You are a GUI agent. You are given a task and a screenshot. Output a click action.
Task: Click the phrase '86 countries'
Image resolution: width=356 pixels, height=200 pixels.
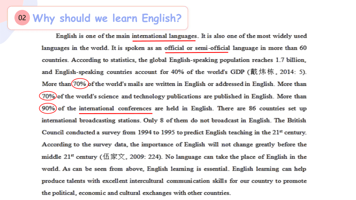tap(267, 108)
